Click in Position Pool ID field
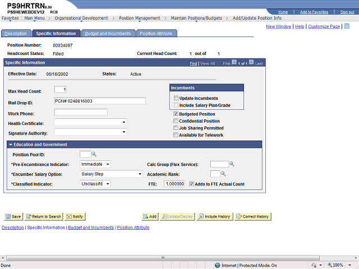359x269 pixels. pyautogui.click(x=85, y=155)
